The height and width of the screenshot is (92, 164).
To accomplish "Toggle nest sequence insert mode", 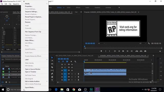I will tap(59, 62).
